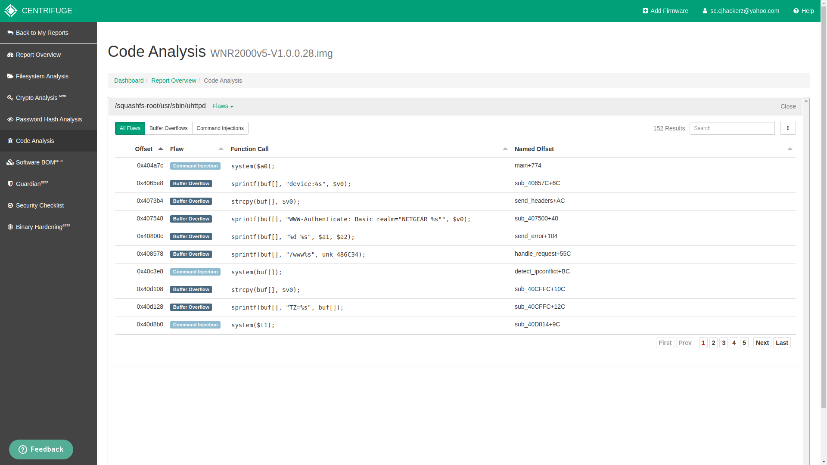Sort table by Offset column arrow
Screen dimensions: 827x465
click(161, 149)
